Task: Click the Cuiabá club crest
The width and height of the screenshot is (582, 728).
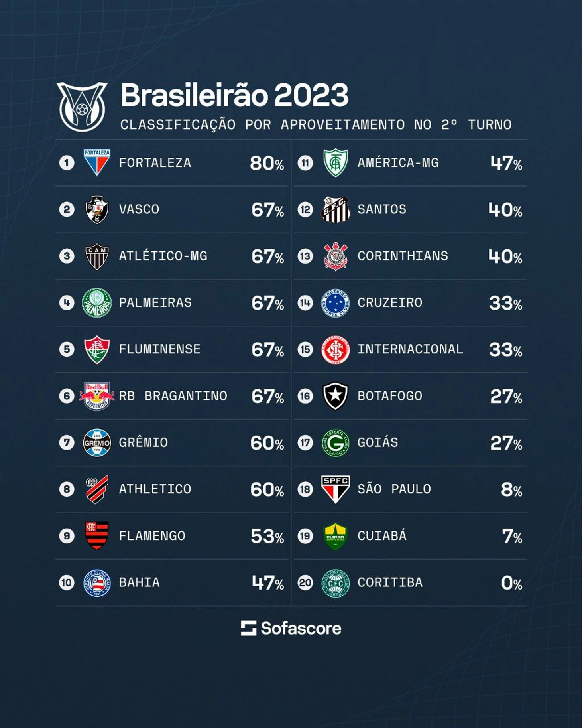Action: [x=336, y=536]
